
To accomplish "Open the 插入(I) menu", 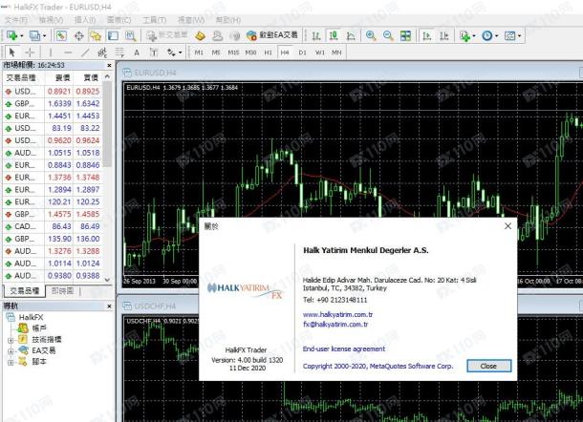I will [x=85, y=20].
